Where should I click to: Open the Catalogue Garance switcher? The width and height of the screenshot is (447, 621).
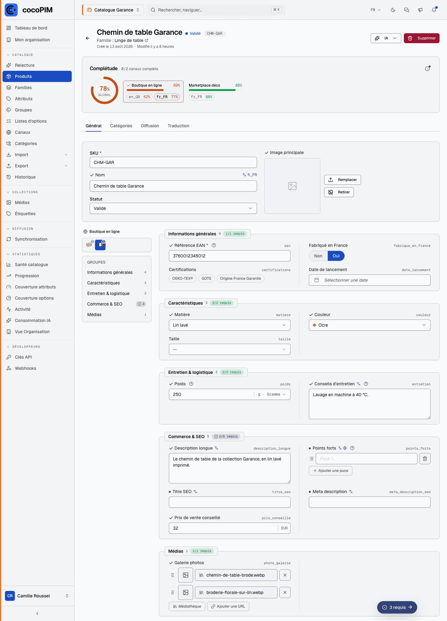point(113,10)
